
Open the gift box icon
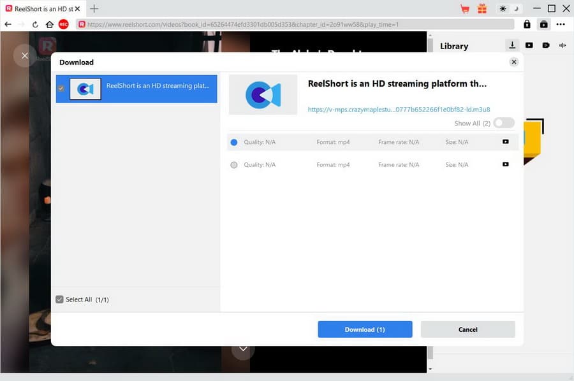tap(482, 8)
